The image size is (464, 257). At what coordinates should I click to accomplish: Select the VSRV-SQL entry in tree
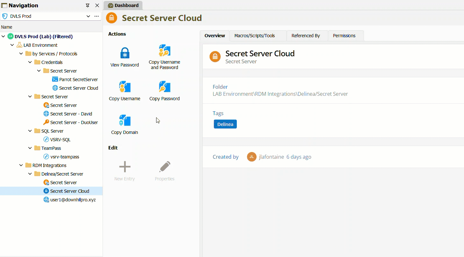coord(60,140)
